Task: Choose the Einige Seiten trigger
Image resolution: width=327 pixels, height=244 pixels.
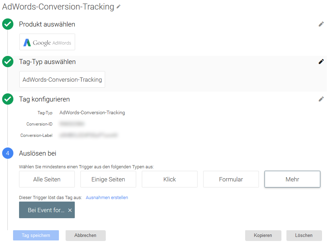Action: point(108,179)
